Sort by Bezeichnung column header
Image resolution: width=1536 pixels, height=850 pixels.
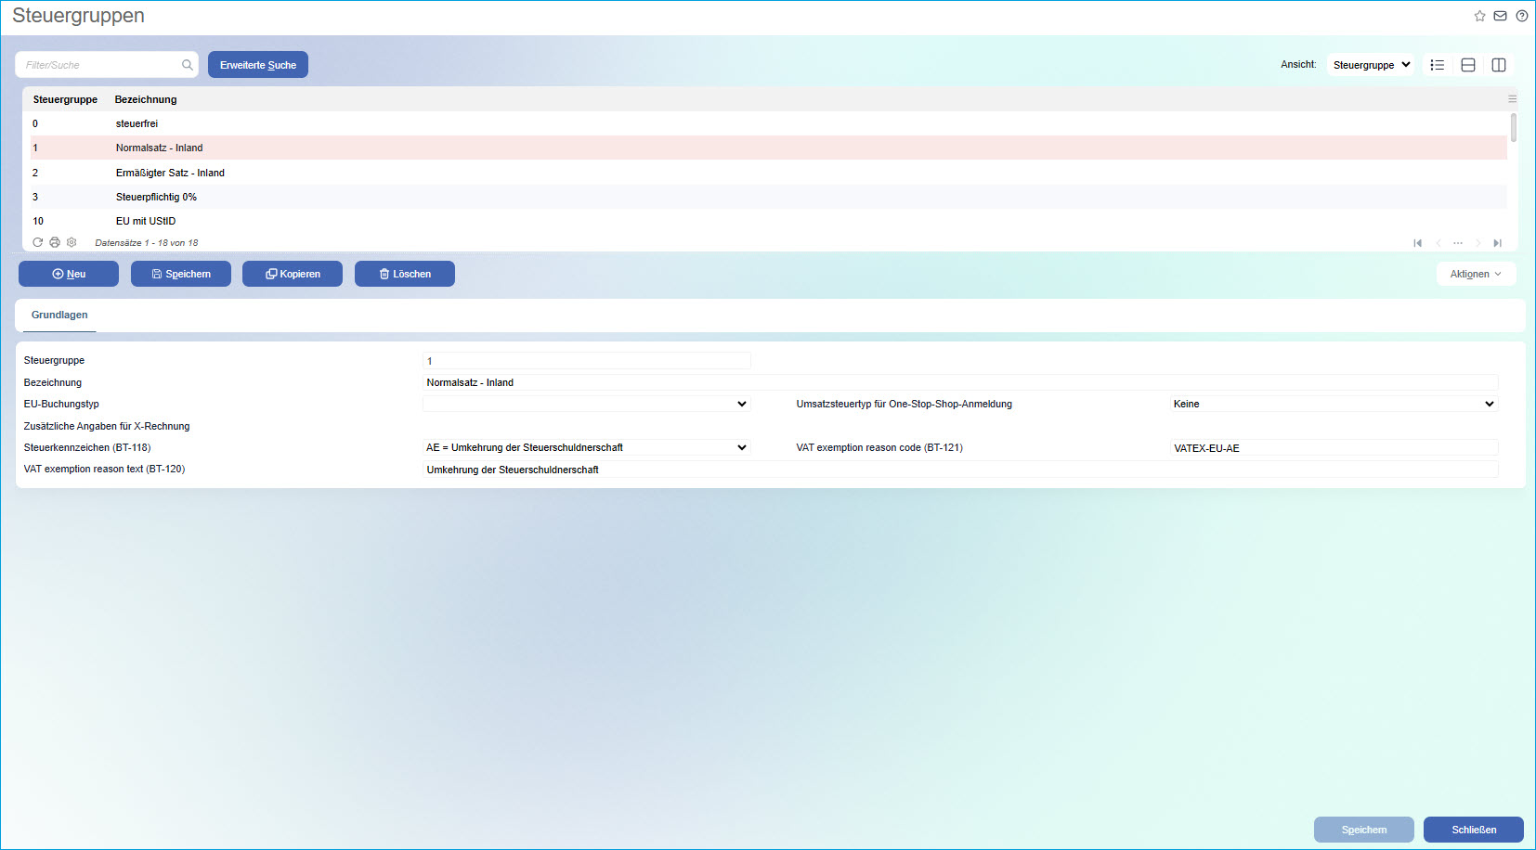click(x=146, y=99)
